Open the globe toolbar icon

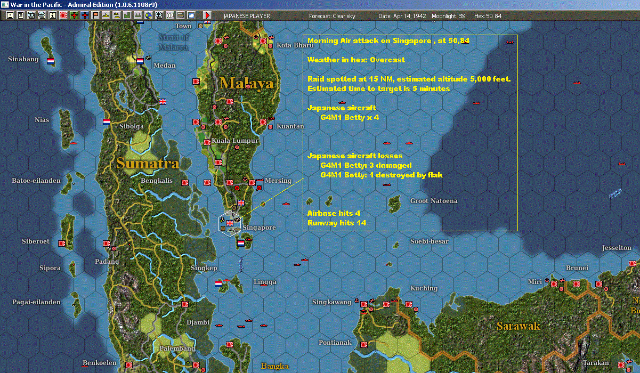(x=148, y=15)
